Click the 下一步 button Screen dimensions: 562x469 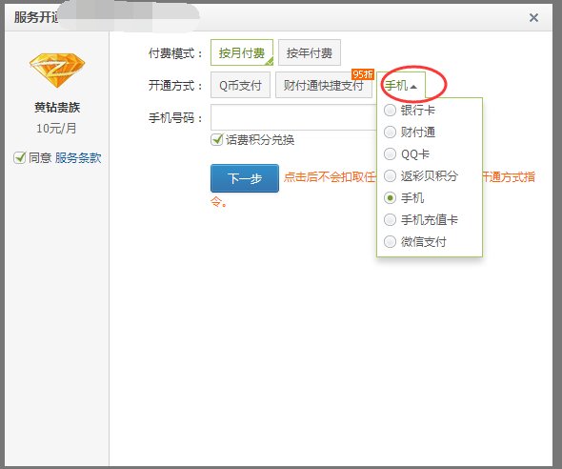[x=245, y=178]
